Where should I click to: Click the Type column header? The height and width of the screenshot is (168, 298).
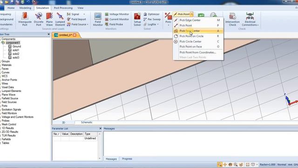click(x=90, y=134)
